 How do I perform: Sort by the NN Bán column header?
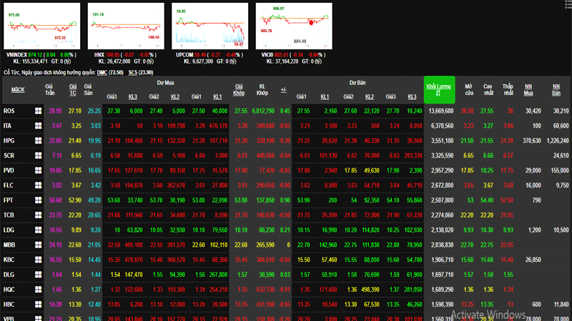556,90
